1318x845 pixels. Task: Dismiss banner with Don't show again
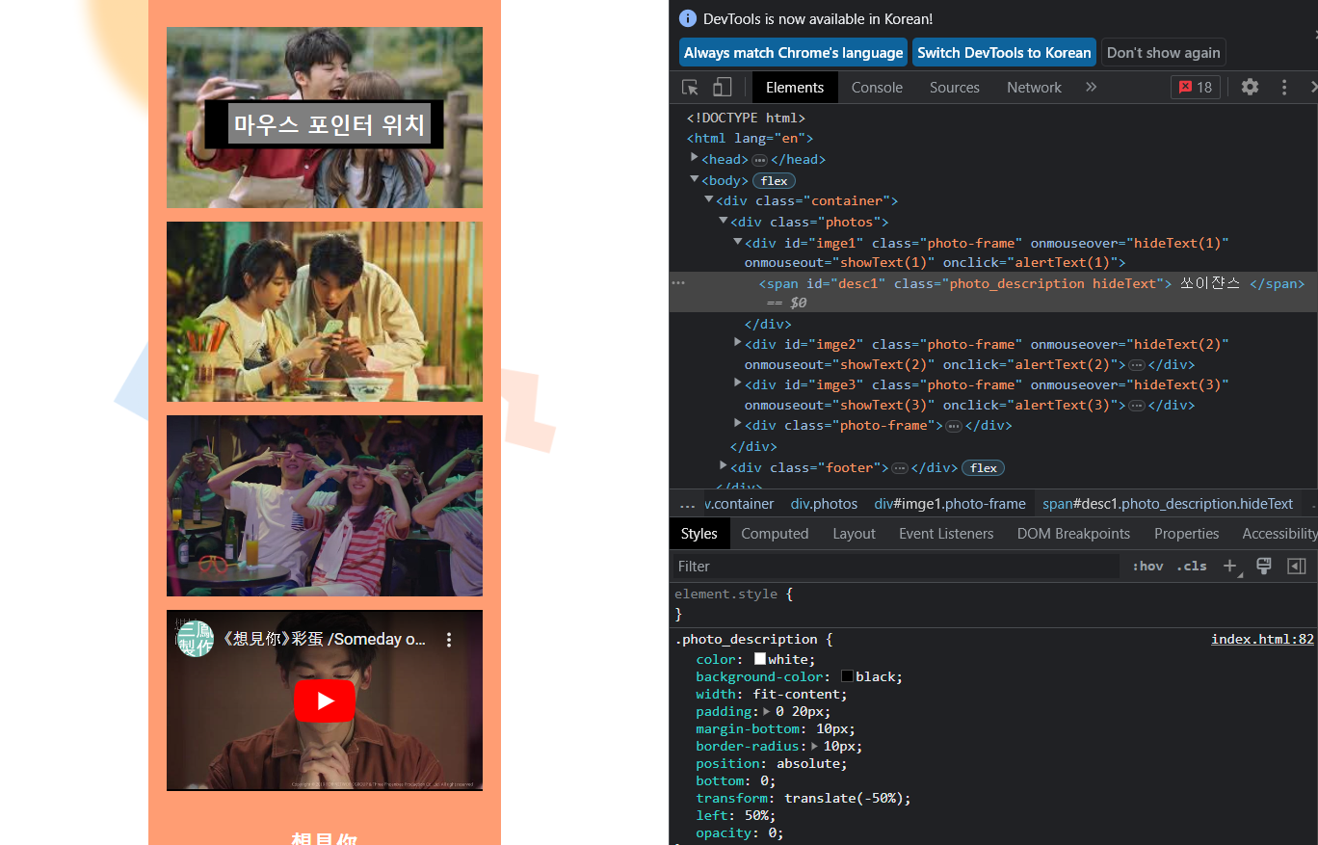click(1163, 53)
